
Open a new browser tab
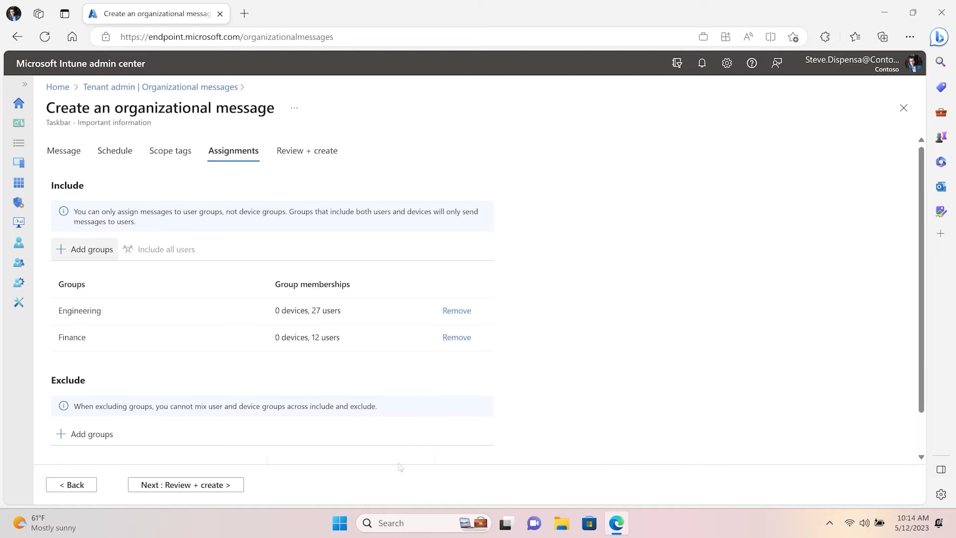(244, 13)
